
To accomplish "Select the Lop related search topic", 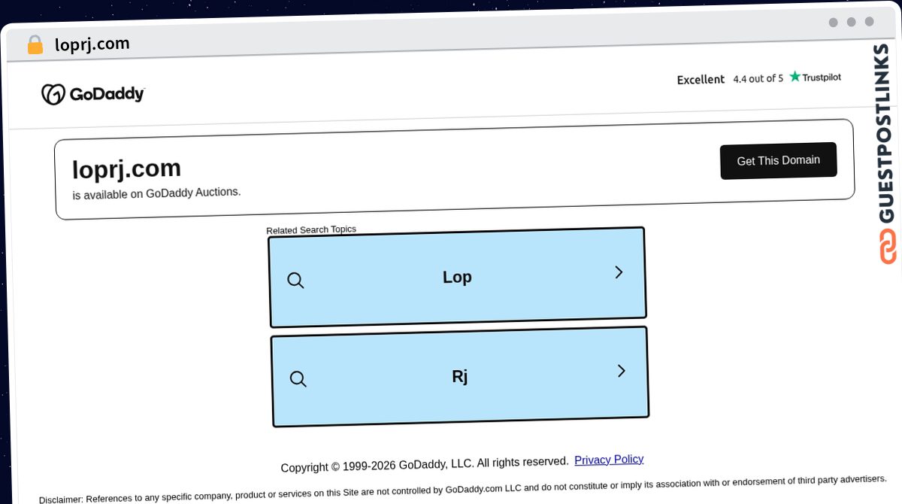I will click(x=457, y=278).
